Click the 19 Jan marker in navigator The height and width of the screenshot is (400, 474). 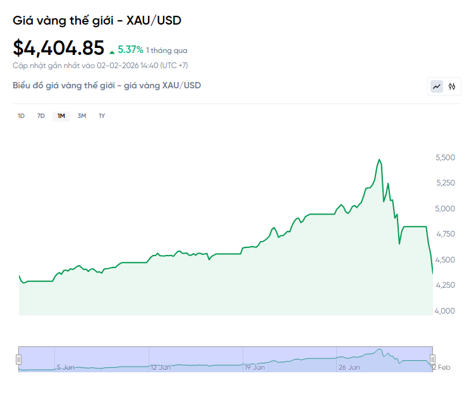coord(255,367)
